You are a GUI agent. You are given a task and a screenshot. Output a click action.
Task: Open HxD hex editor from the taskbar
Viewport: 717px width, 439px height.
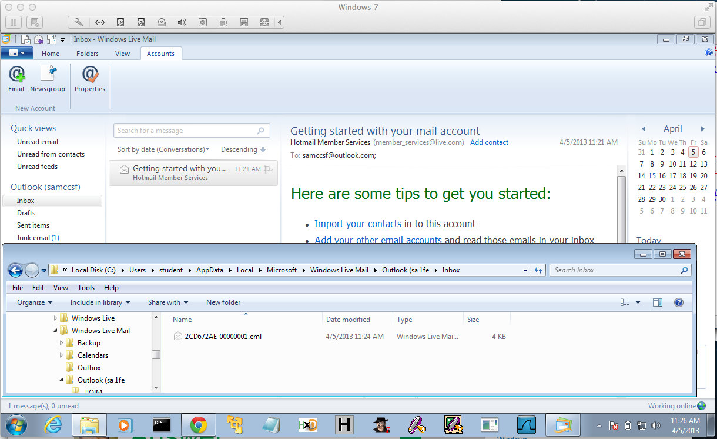pyautogui.click(x=307, y=425)
